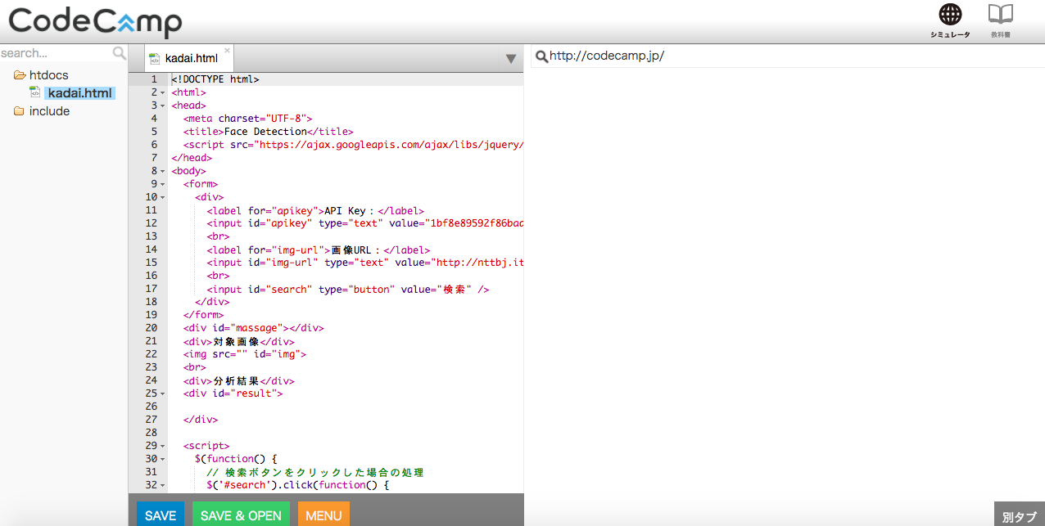Click the htdocs folder icon
This screenshot has height=526, width=1045.
[x=20, y=75]
